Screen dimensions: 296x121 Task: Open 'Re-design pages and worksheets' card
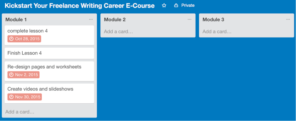point(49,71)
